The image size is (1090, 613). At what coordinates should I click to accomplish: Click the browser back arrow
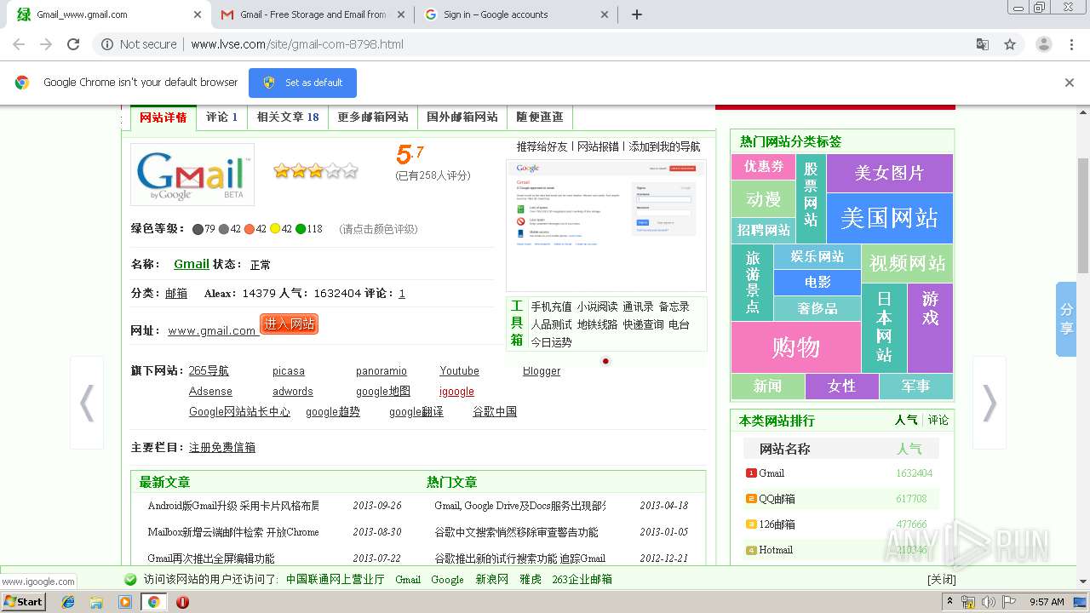point(19,44)
